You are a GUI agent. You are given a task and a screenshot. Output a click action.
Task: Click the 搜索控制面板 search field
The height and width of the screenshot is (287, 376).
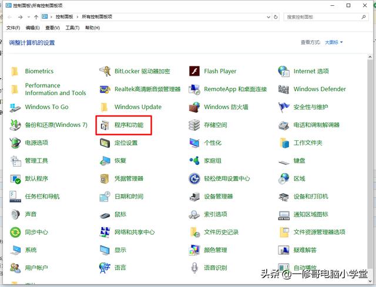[326, 17]
